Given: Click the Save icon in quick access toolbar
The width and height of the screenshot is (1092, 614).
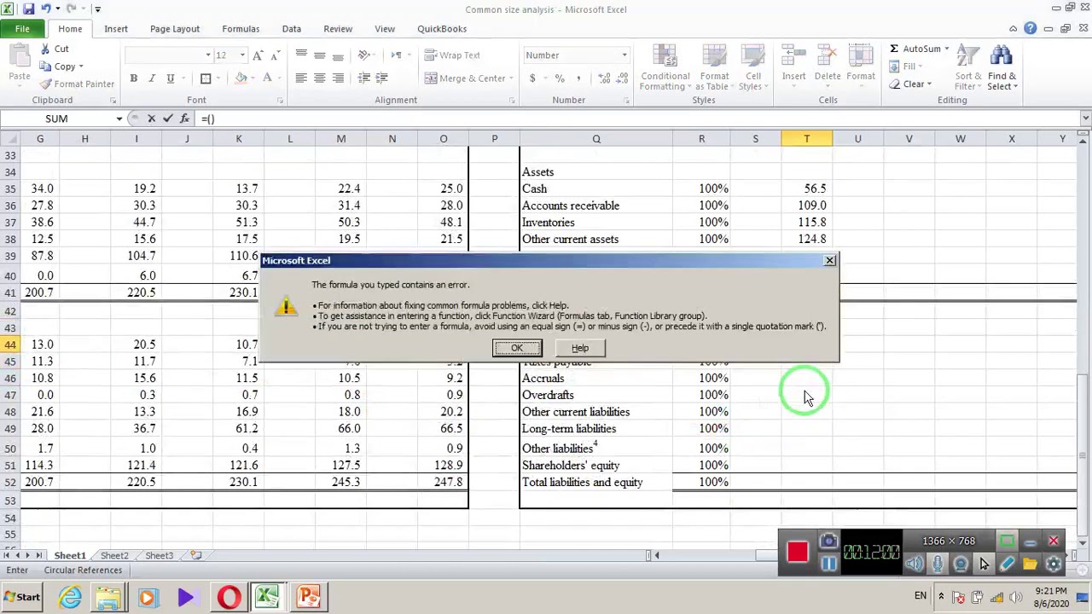Looking at the screenshot, I should click(x=29, y=9).
